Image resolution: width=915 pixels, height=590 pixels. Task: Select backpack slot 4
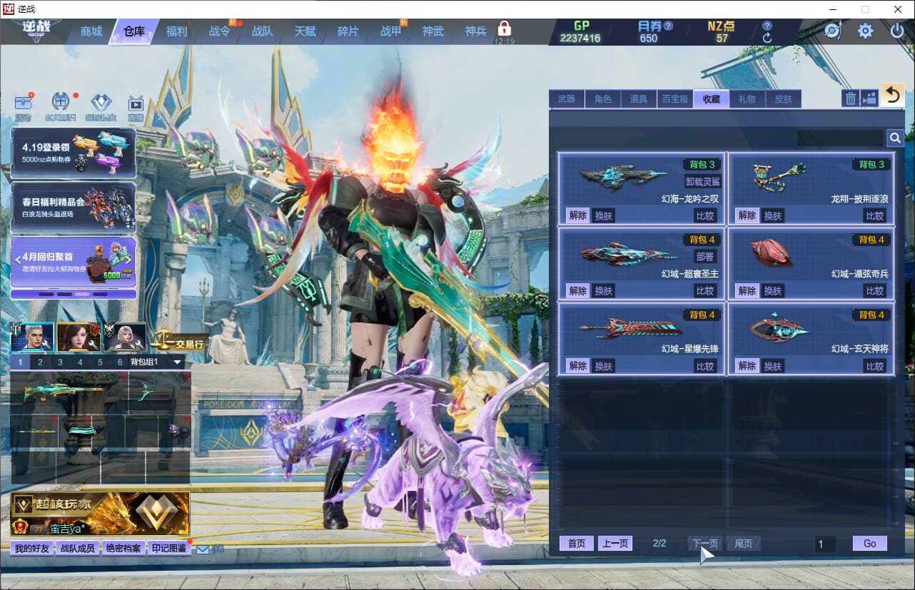click(81, 362)
